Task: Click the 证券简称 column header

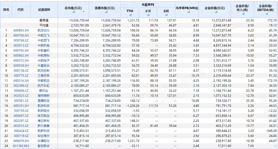Action: click(44, 10)
